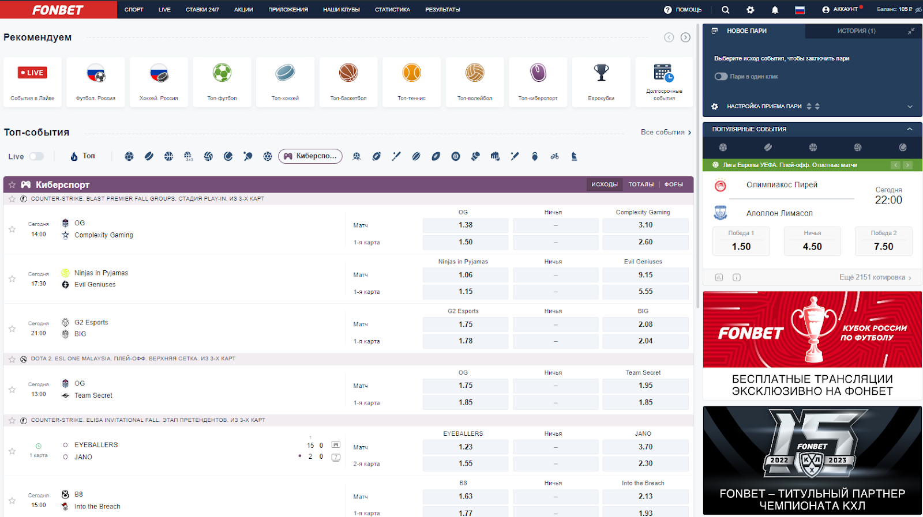Toggle the Live switch in Top events
The height and width of the screenshot is (517, 923).
36,156
